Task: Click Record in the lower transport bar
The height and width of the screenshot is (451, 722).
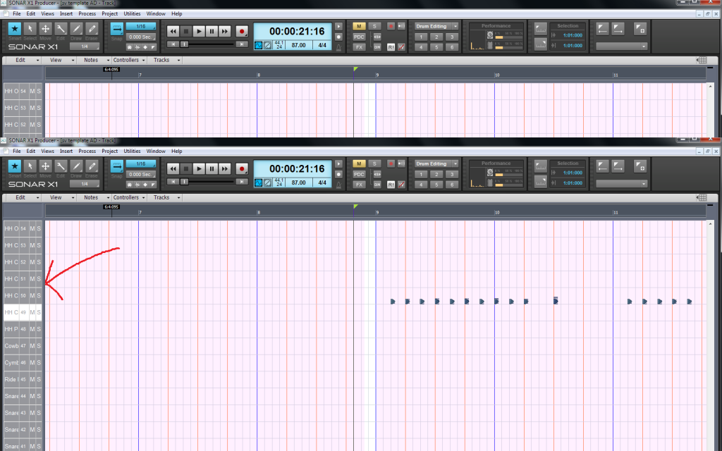Action: click(x=242, y=168)
